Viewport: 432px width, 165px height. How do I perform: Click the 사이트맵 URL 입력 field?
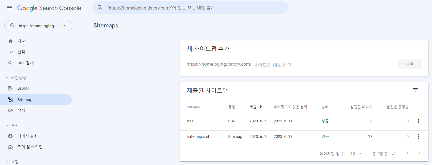tap(323, 65)
